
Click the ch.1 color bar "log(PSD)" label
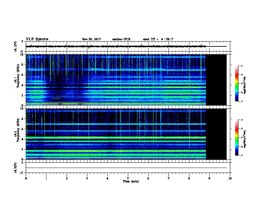245,85
